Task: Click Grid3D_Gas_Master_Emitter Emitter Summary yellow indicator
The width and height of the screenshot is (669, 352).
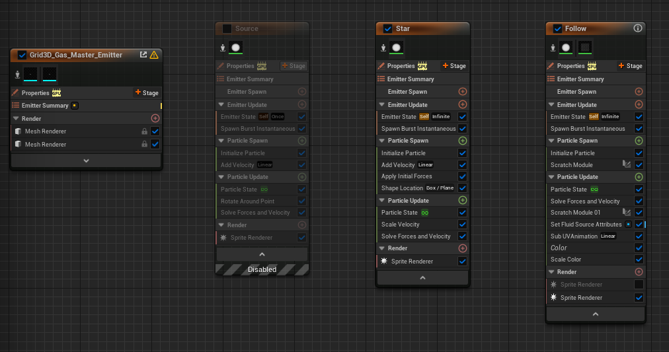Action: point(75,105)
